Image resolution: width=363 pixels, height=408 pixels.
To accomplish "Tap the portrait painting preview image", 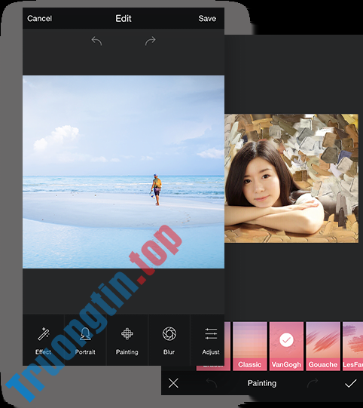I will [x=291, y=178].
